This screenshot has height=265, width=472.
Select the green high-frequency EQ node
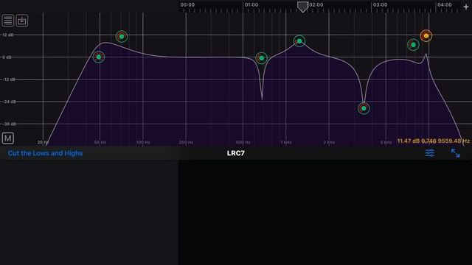(x=413, y=45)
